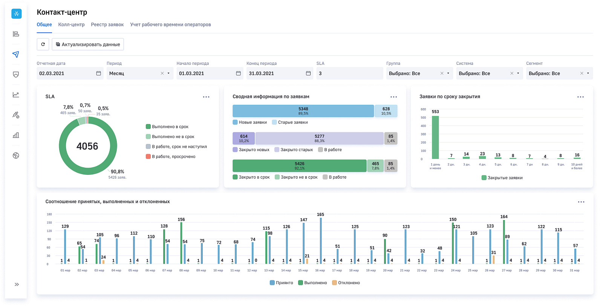
Task: Click the 7,8% donut label
Action: pos(68,107)
